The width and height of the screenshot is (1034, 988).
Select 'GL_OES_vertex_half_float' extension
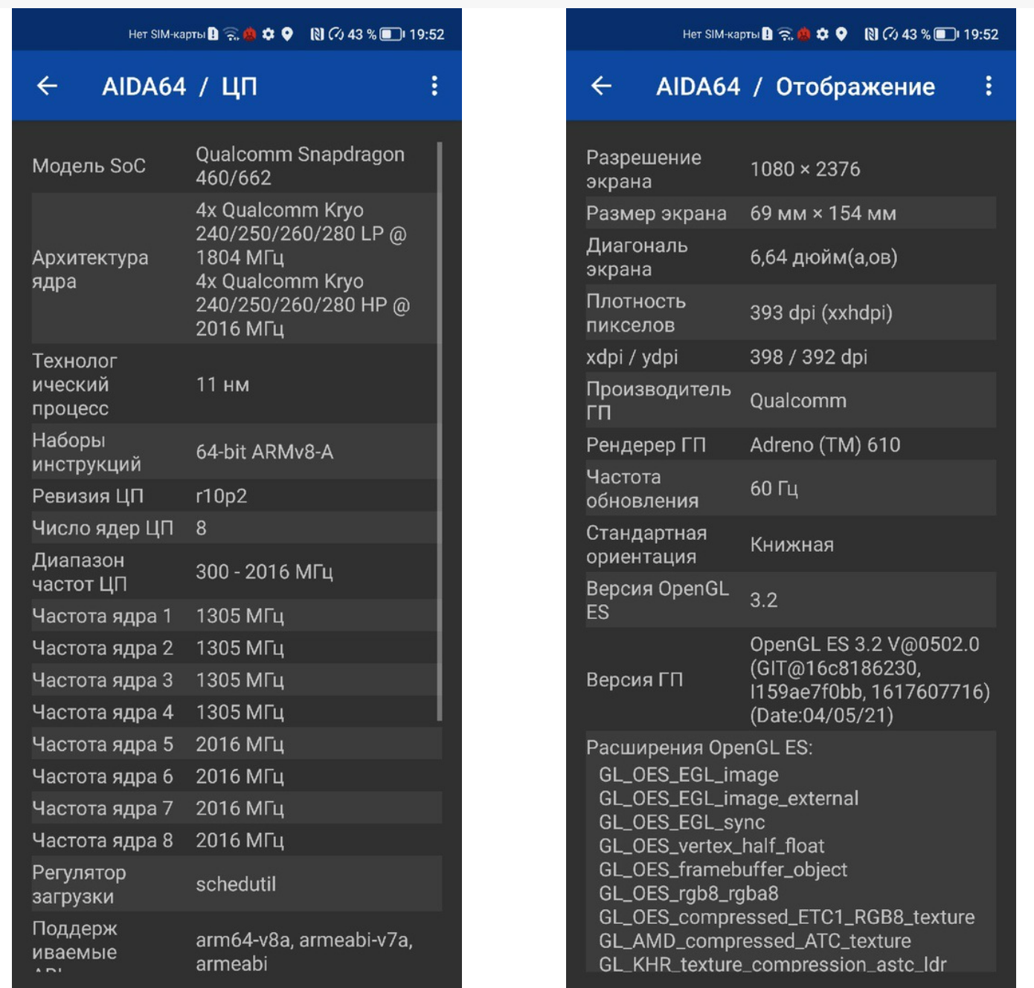click(x=711, y=846)
